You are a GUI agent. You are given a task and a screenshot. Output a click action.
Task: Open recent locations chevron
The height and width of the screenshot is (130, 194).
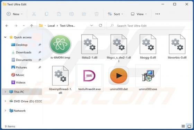[x=24, y=26]
